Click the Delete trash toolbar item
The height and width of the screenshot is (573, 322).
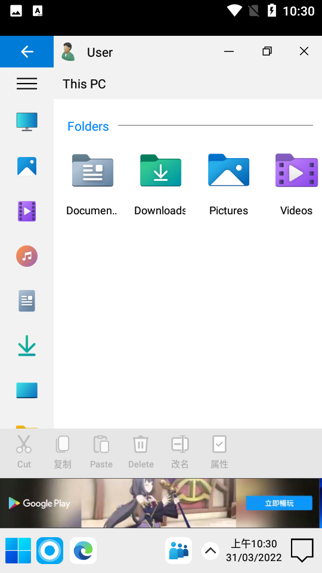point(141,452)
